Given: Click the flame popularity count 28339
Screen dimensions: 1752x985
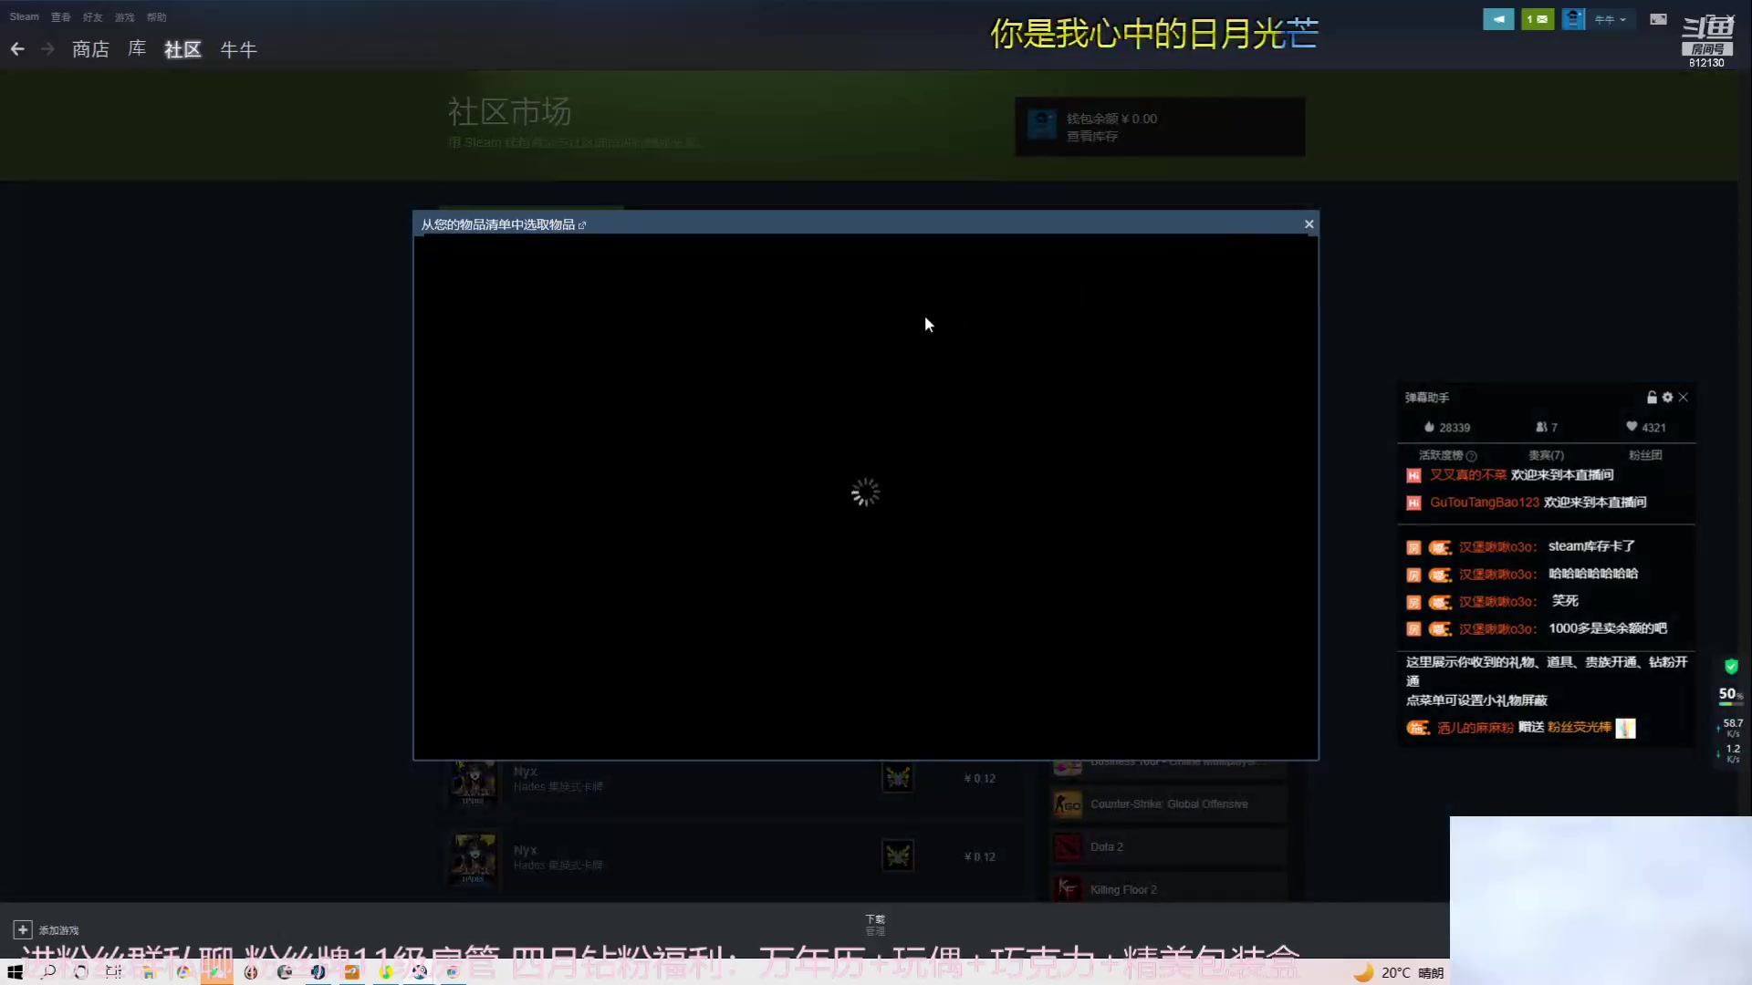Looking at the screenshot, I should point(1447,428).
